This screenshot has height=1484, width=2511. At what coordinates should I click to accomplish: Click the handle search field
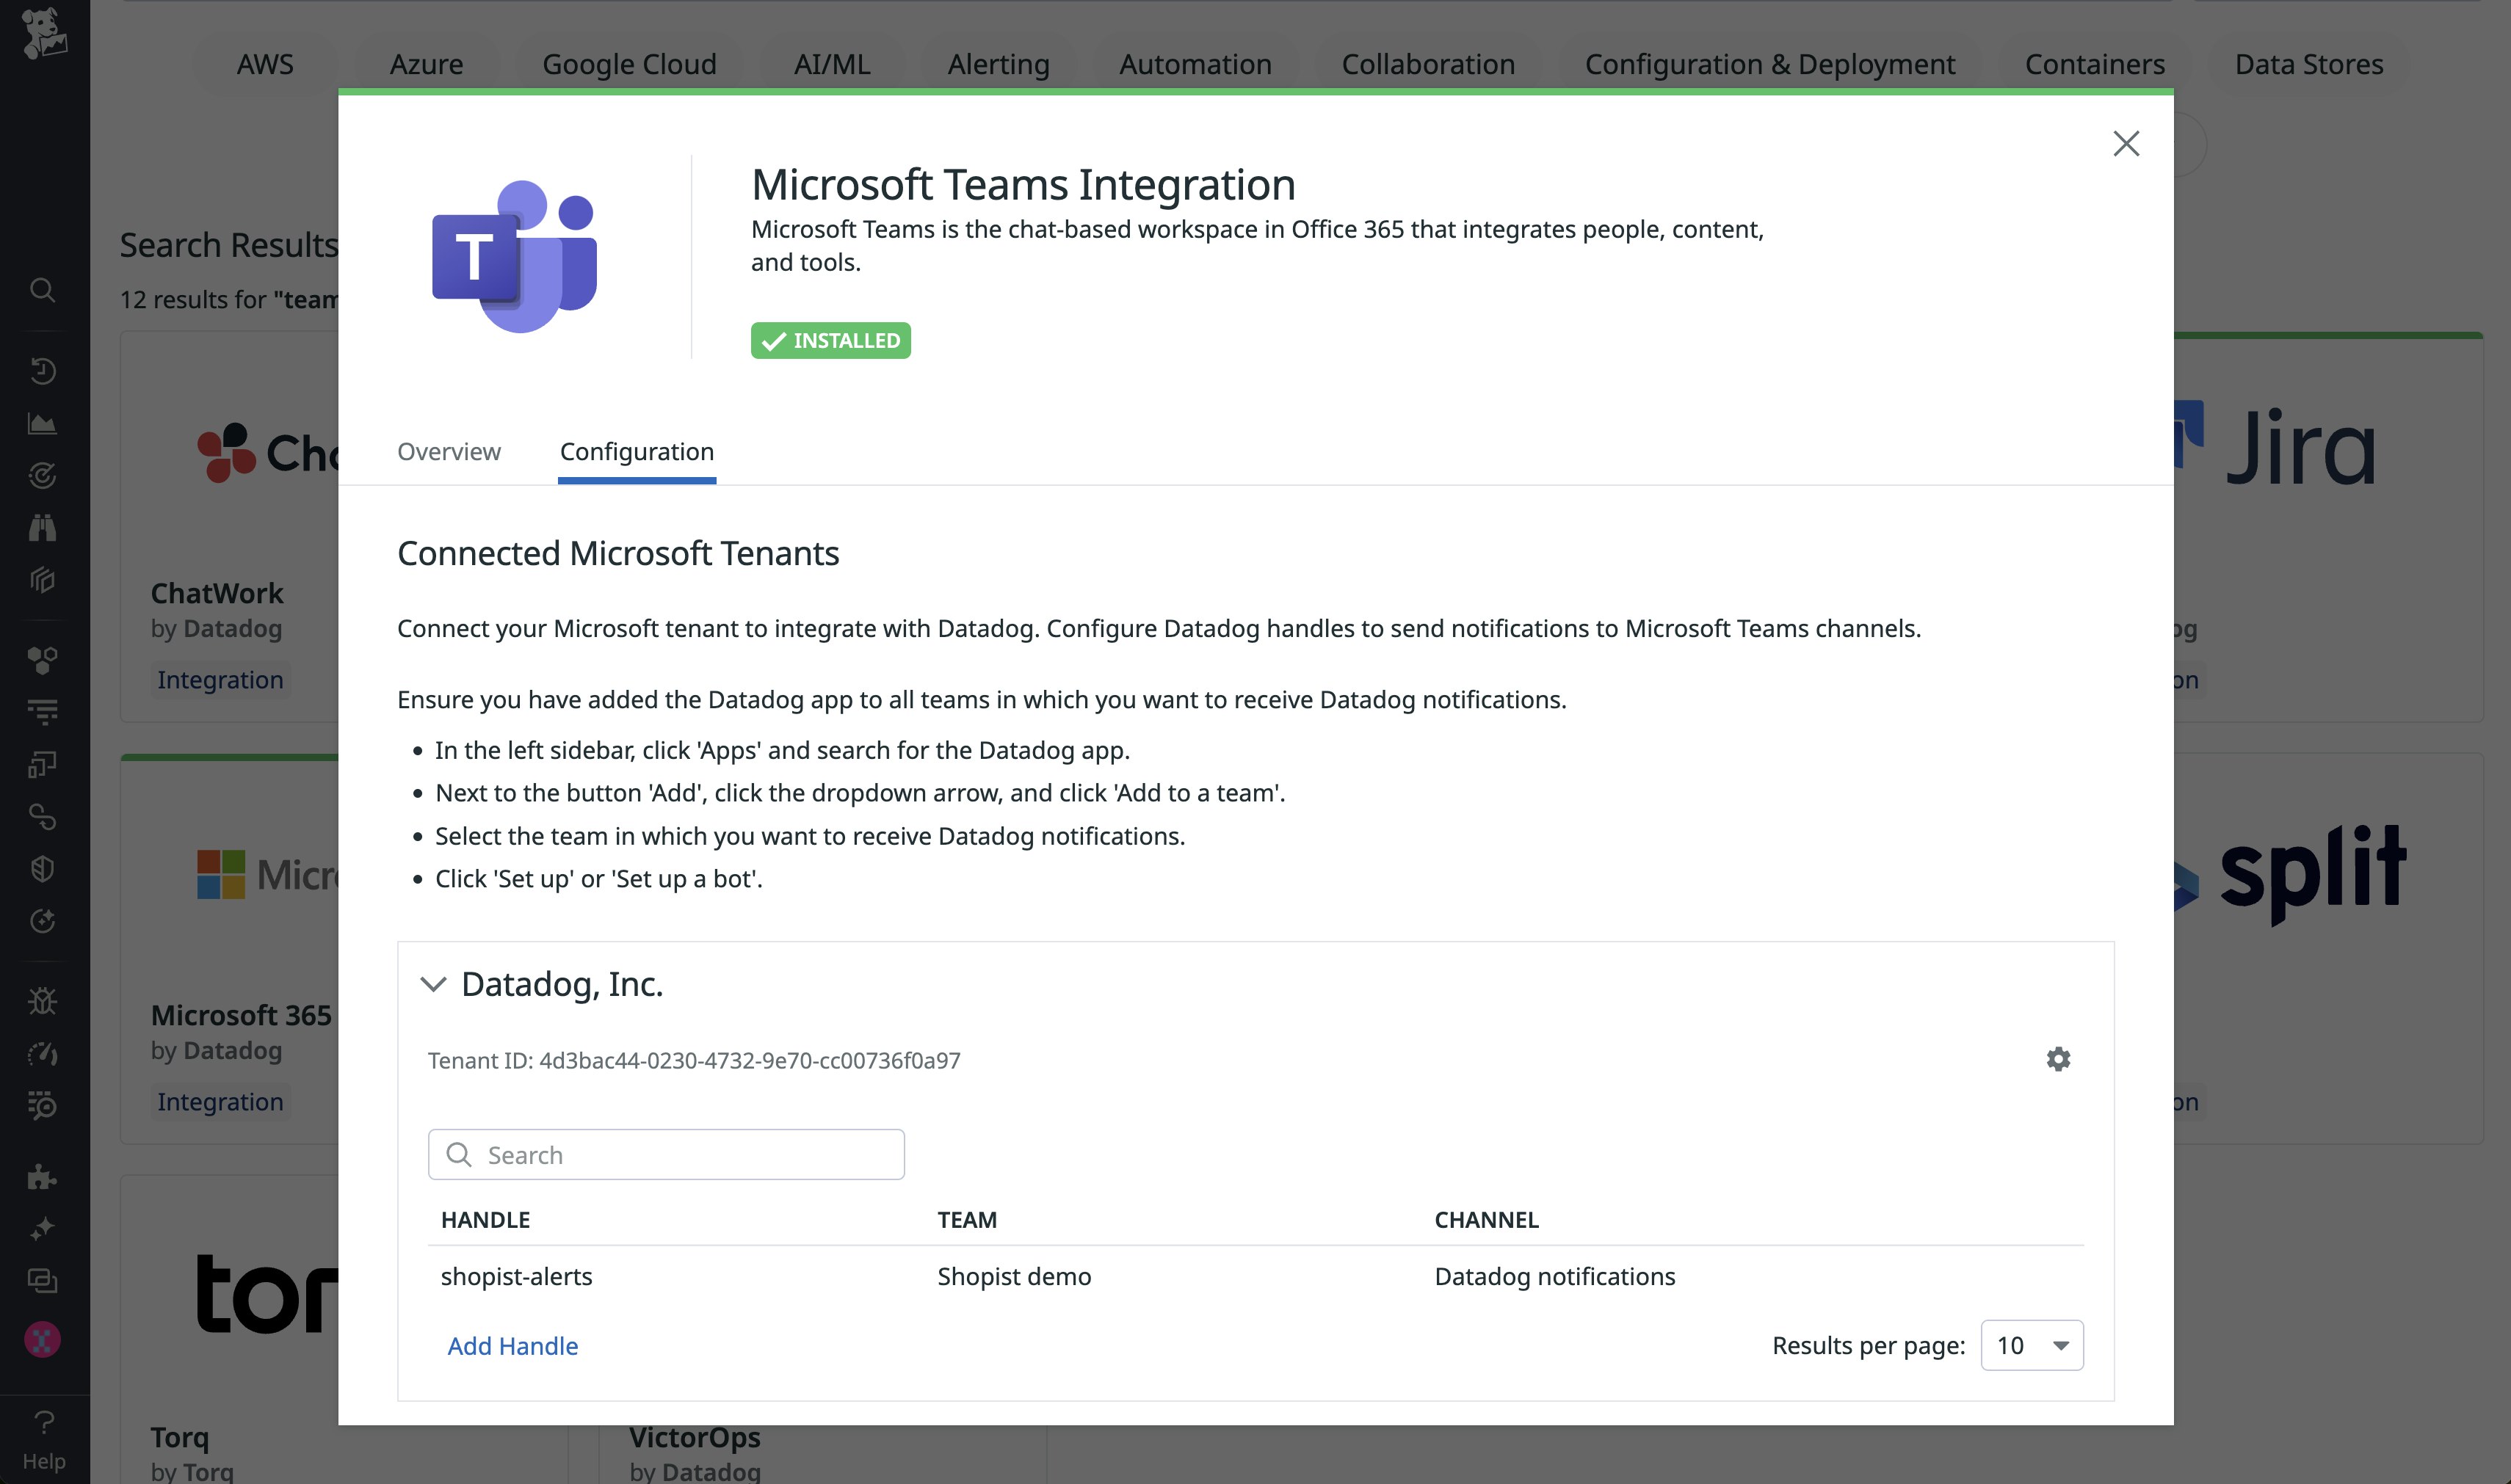(x=666, y=1154)
